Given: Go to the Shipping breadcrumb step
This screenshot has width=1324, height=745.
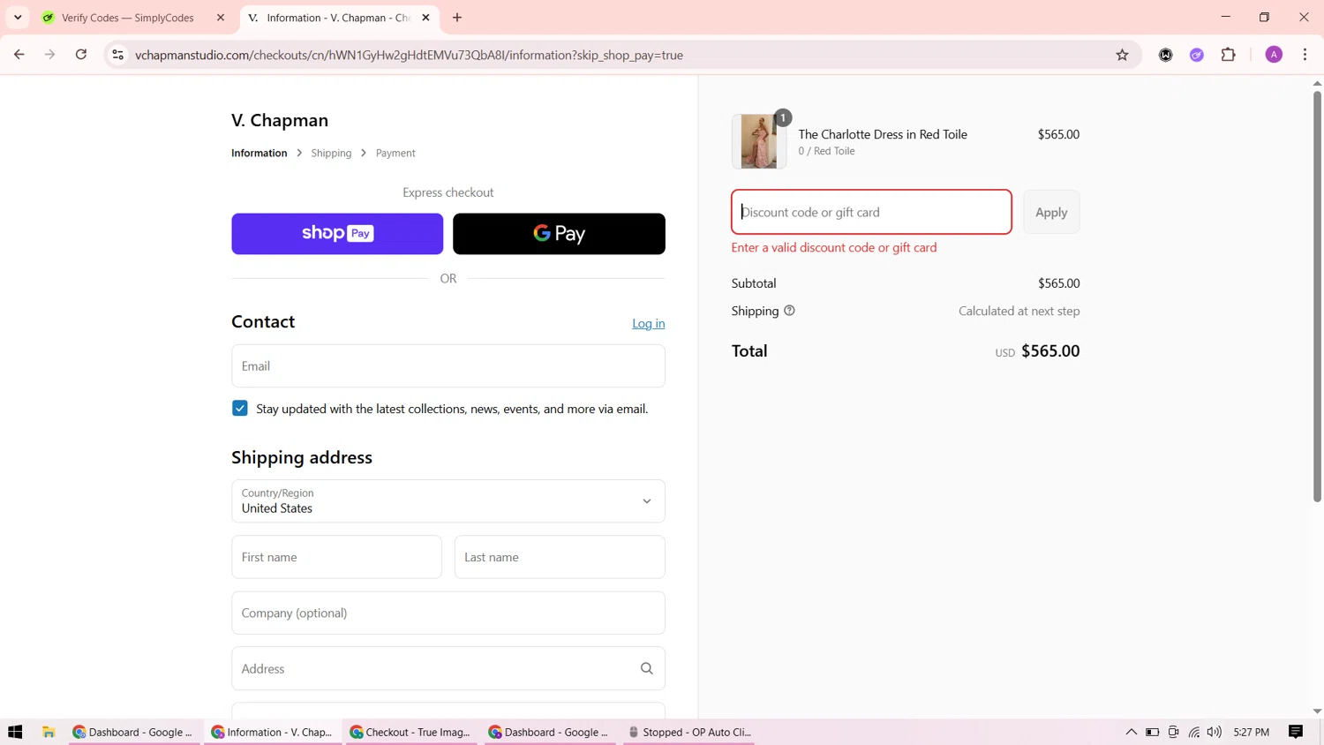Looking at the screenshot, I should click(331, 153).
